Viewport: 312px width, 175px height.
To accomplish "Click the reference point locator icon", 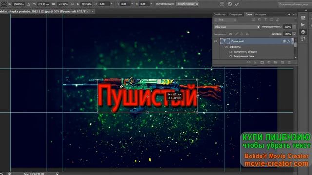I will tap(4, 4).
